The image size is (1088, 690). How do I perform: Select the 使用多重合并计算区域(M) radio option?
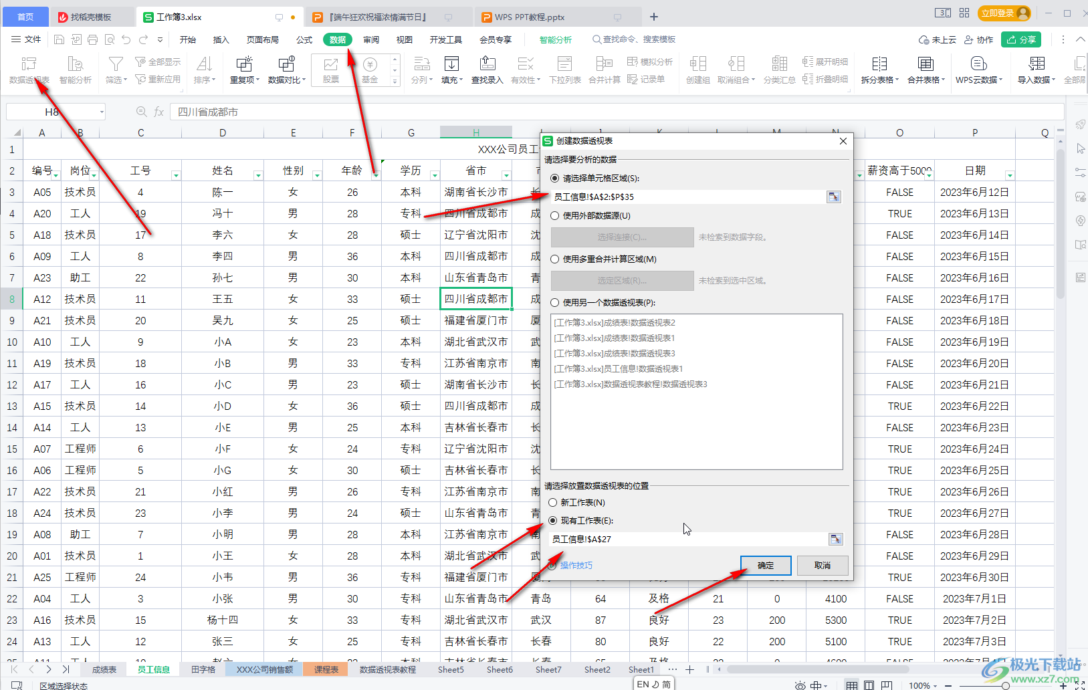[x=554, y=259]
